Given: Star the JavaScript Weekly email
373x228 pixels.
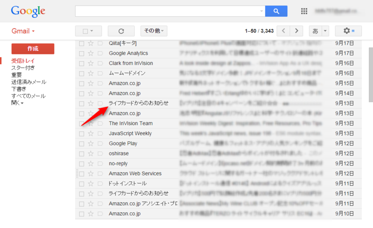Looking at the screenshot, I should [x=90, y=134].
